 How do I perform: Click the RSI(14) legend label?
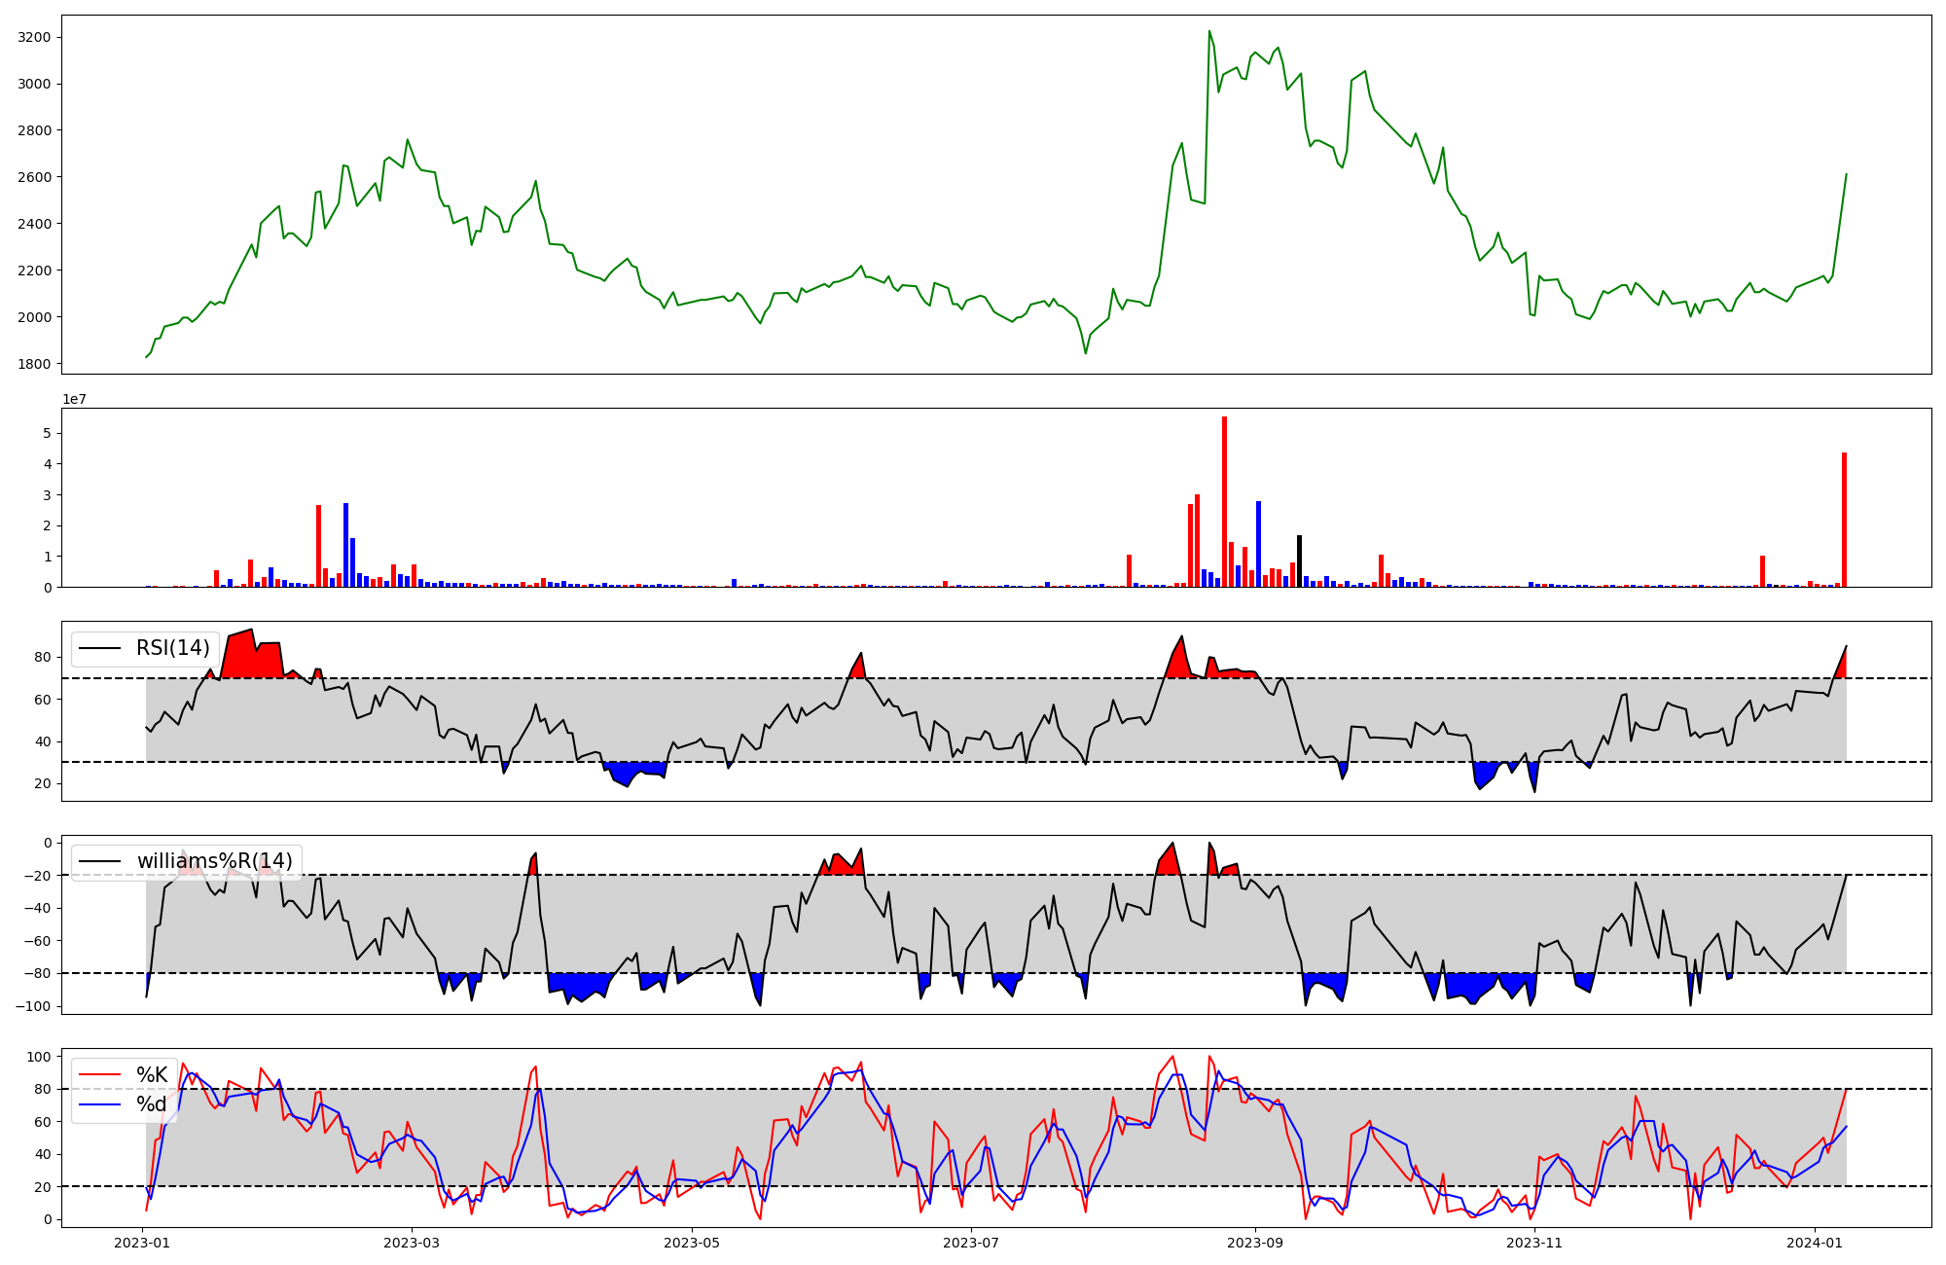tap(172, 648)
